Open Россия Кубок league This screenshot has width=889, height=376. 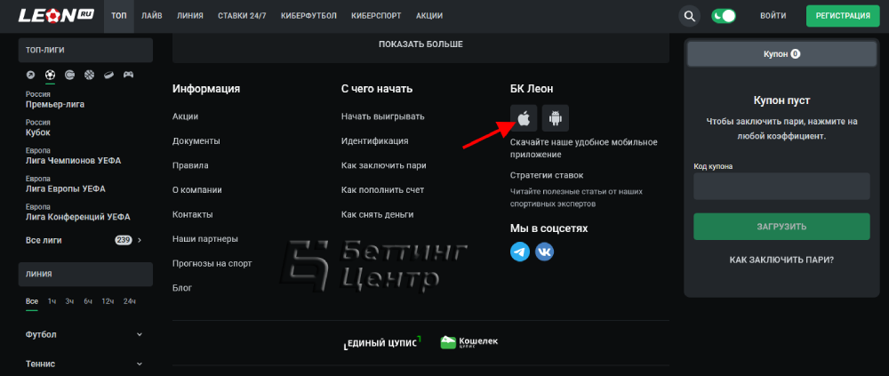pyautogui.click(x=38, y=128)
